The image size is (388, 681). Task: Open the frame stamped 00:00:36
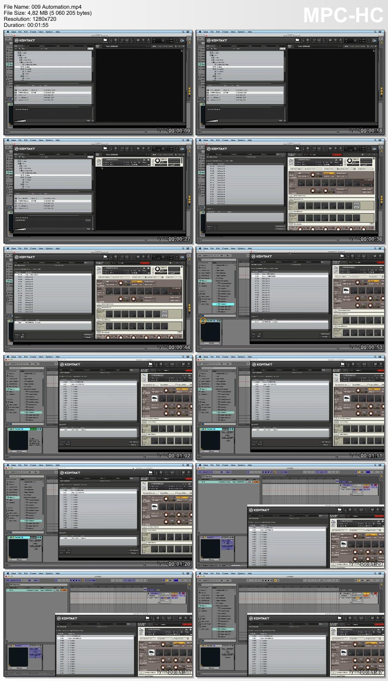click(x=290, y=191)
